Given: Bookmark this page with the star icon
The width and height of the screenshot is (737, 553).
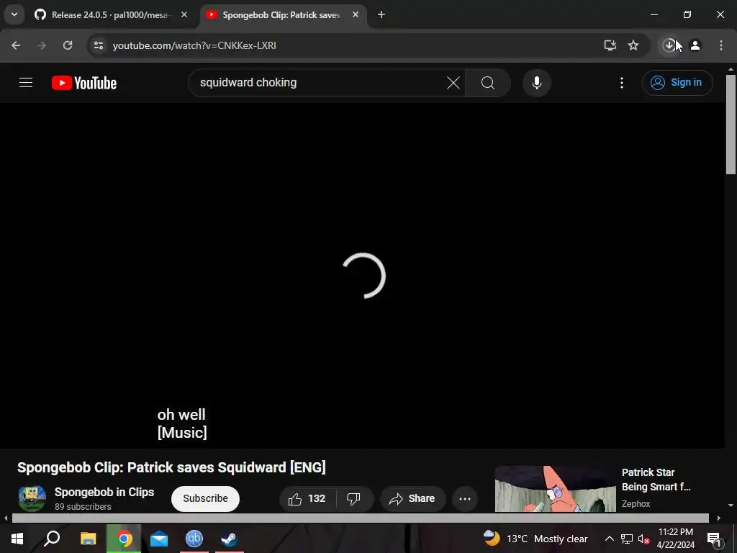Looking at the screenshot, I should tap(633, 45).
